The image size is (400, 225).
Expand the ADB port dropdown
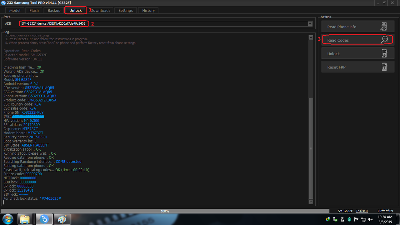pyautogui.click(x=310, y=24)
